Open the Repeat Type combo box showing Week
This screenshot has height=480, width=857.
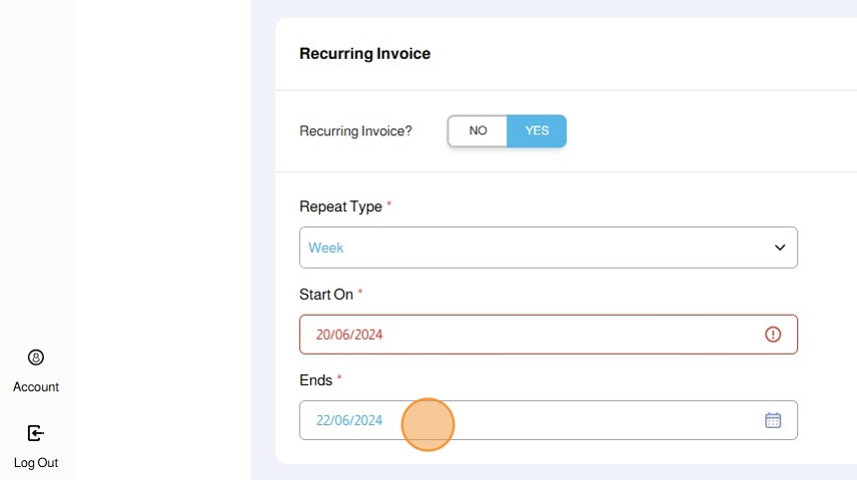(548, 248)
